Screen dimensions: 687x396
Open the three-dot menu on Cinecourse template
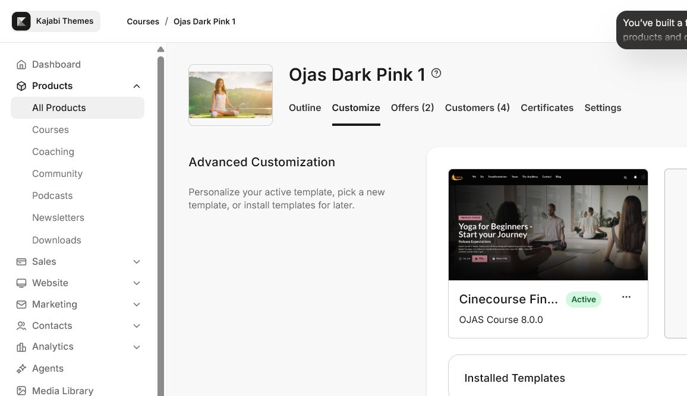pos(626,297)
